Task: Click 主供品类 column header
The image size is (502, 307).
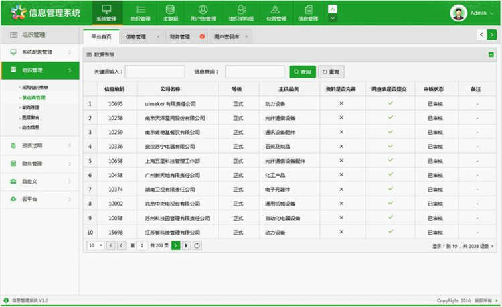Action: pos(288,89)
